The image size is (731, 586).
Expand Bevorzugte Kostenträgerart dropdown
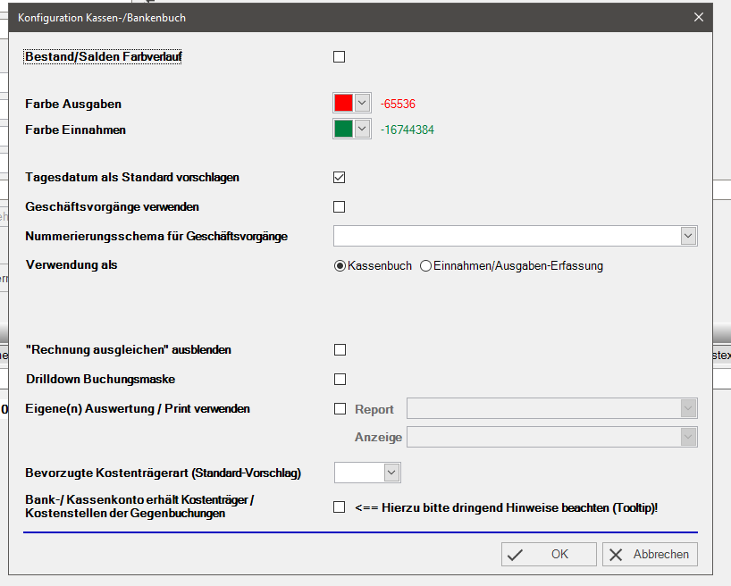pyautogui.click(x=391, y=473)
